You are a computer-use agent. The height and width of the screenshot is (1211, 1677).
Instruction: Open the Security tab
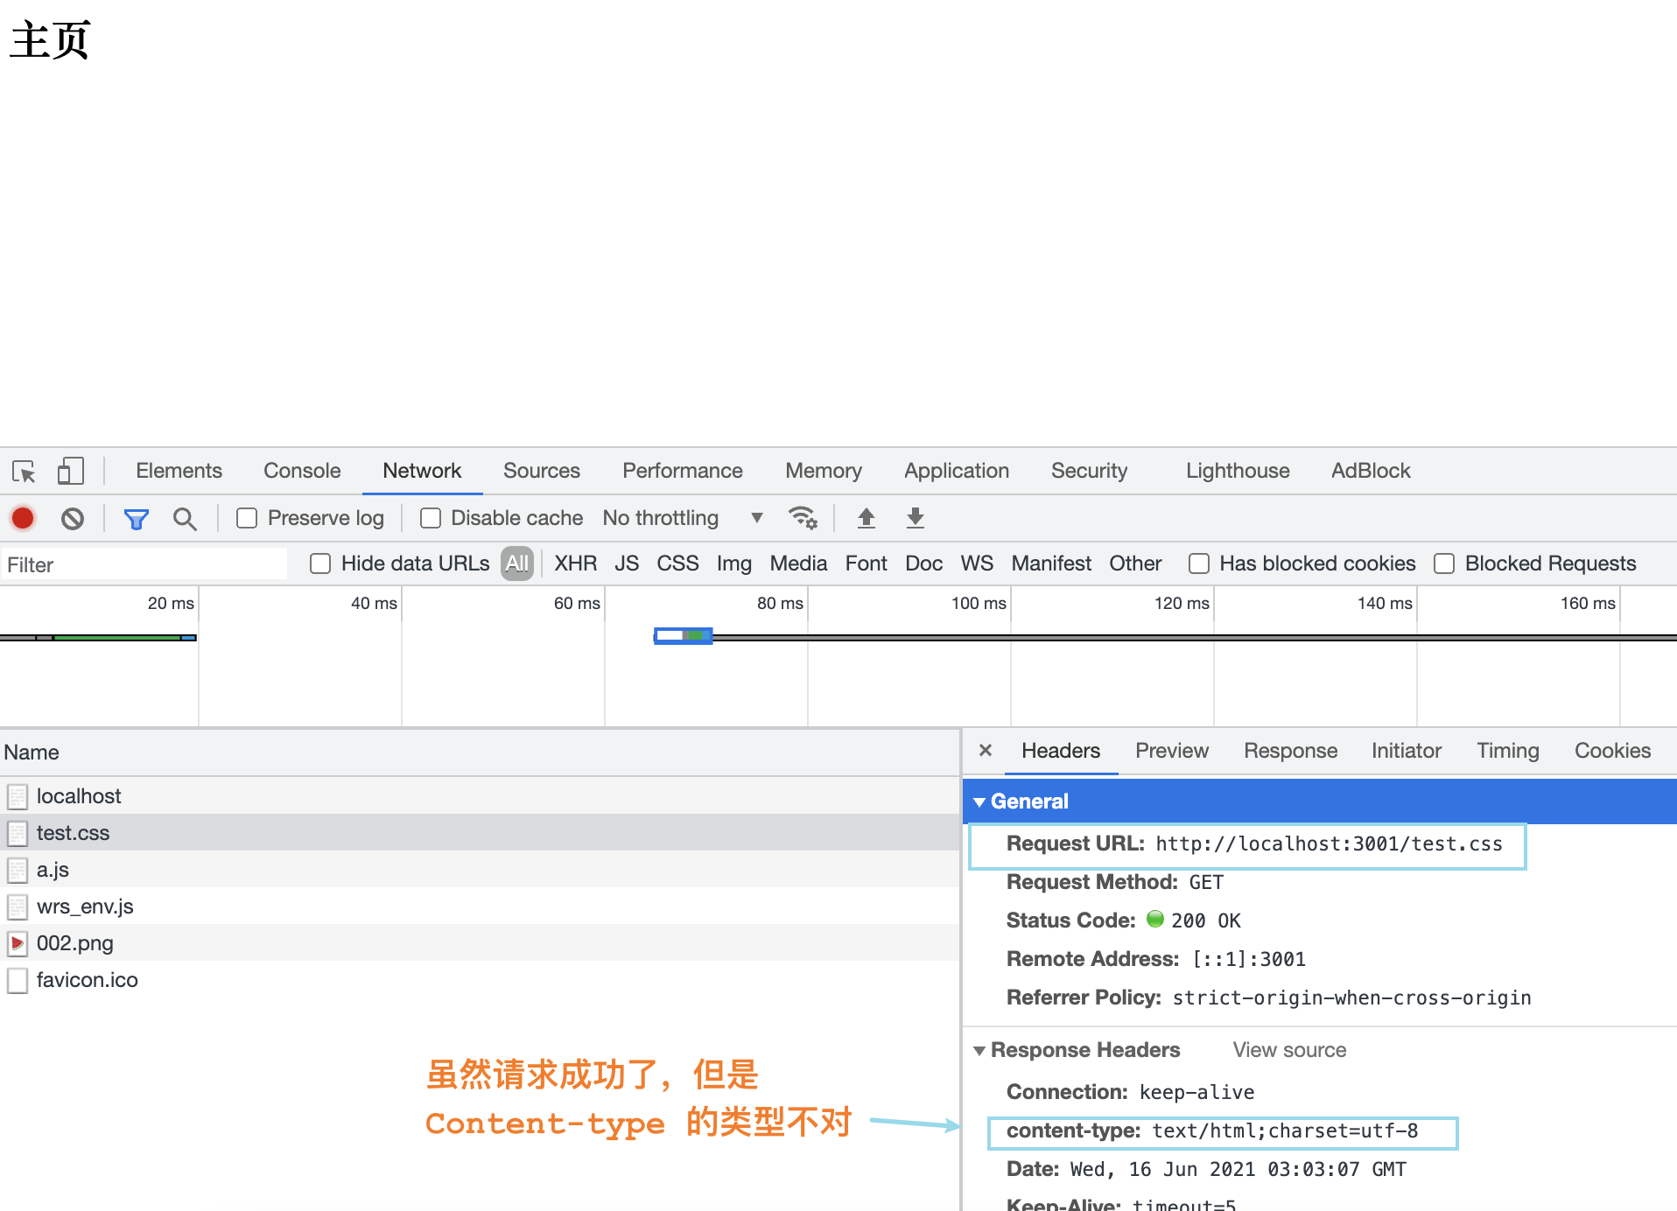[x=1089, y=471]
